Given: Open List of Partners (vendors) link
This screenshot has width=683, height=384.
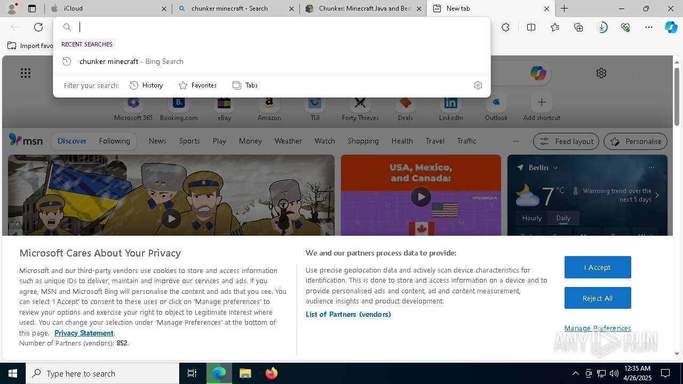Looking at the screenshot, I should 348,314.
